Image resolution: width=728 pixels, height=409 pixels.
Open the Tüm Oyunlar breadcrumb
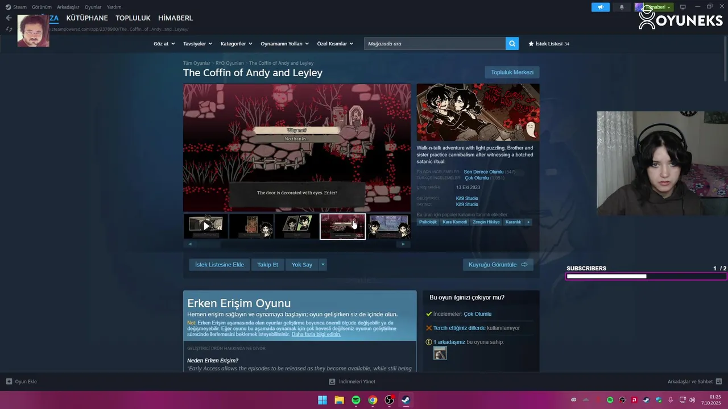coord(197,63)
